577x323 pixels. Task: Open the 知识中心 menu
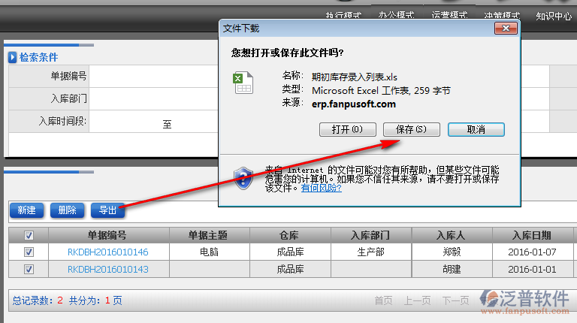pos(554,17)
